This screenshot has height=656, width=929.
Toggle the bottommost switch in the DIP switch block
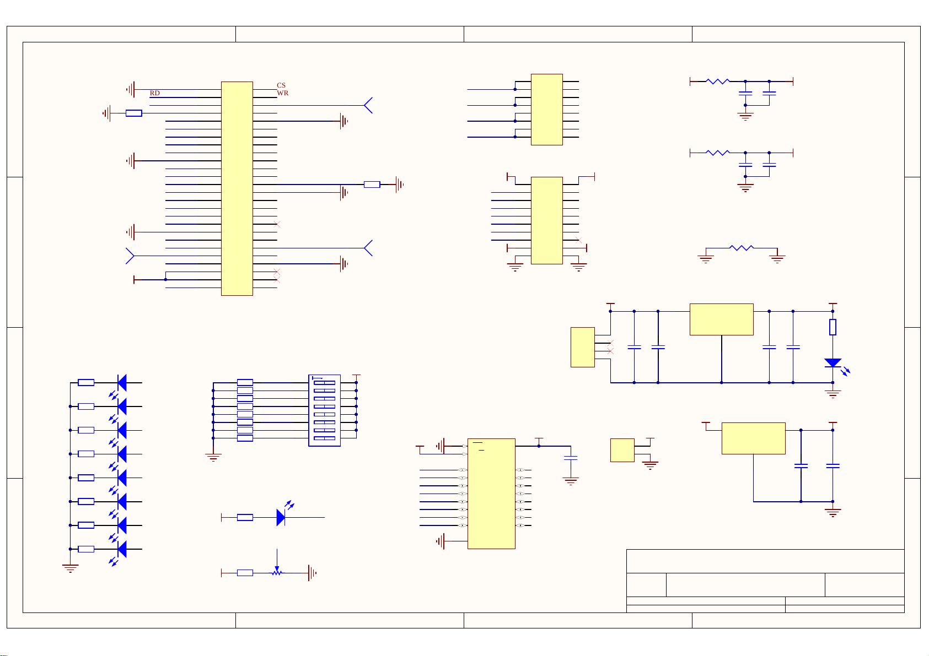(x=324, y=438)
